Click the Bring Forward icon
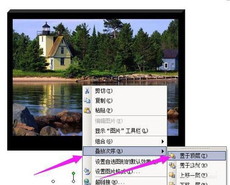 coord(172,175)
